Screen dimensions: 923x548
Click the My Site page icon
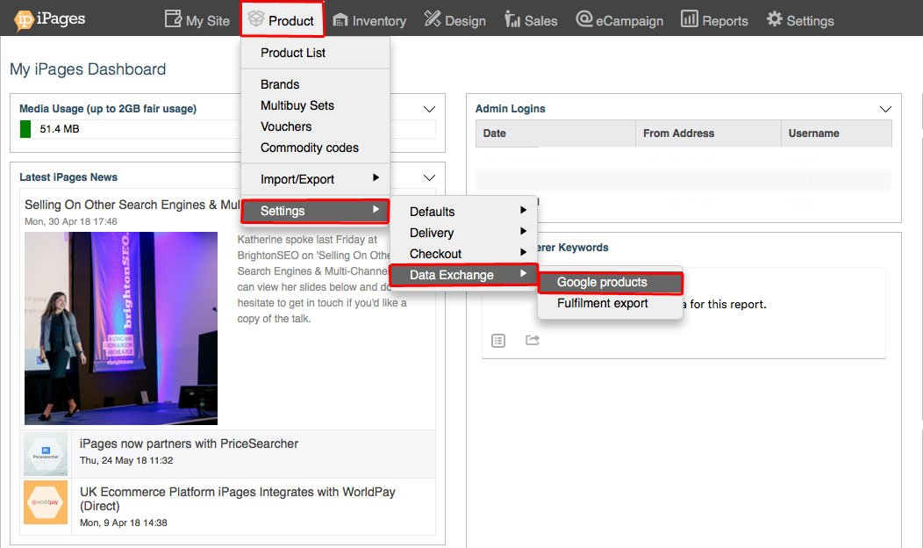pos(173,18)
